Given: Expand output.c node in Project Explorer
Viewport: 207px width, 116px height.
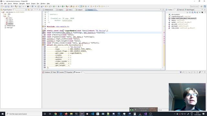Looking at the screenshot, I should click(5, 22).
